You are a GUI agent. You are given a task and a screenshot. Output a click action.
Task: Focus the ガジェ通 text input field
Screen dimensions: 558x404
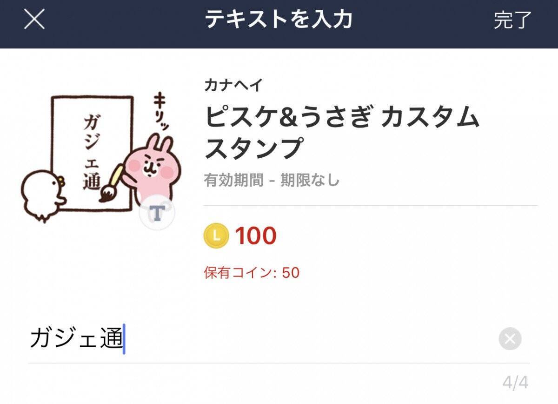click(x=260, y=339)
